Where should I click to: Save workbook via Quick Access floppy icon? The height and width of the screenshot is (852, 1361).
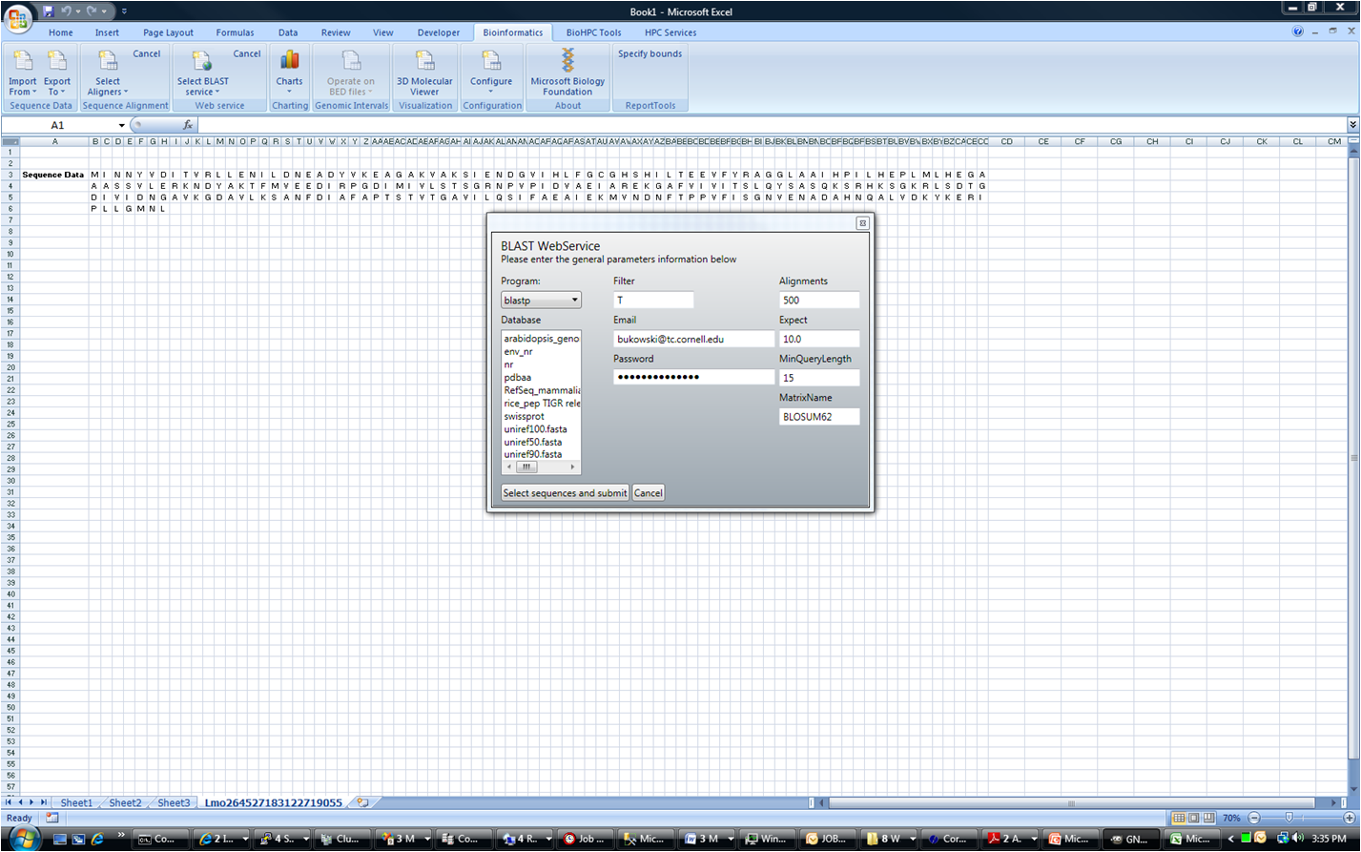coord(48,11)
